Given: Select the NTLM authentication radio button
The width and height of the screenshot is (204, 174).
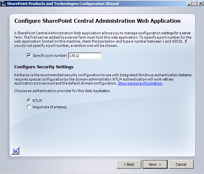Looking at the screenshot, I should click(29, 100).
